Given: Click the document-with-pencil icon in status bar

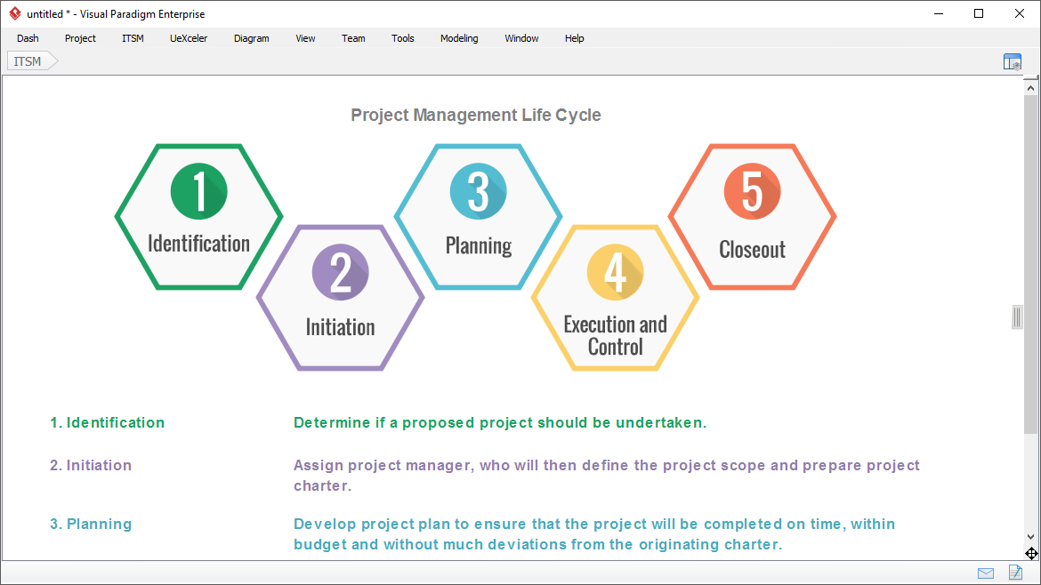Looking at the screenshot, I should pyautogui.click(x=1015, y=573).
